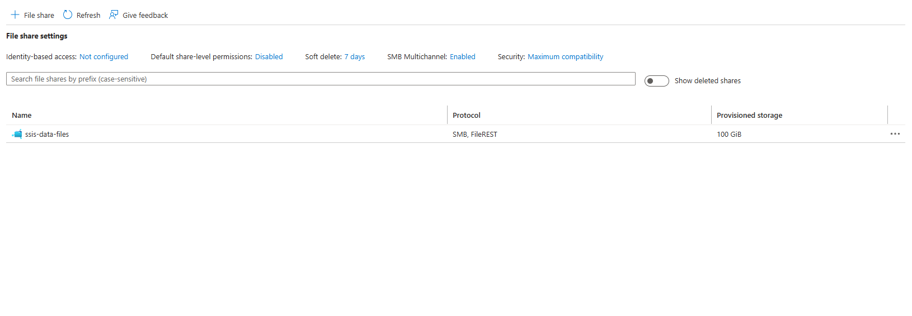Image resolution: width=912 pixels, height=316 pixels.
Task: Focus the search file shares by prefix field
Action: click(321, 79)
